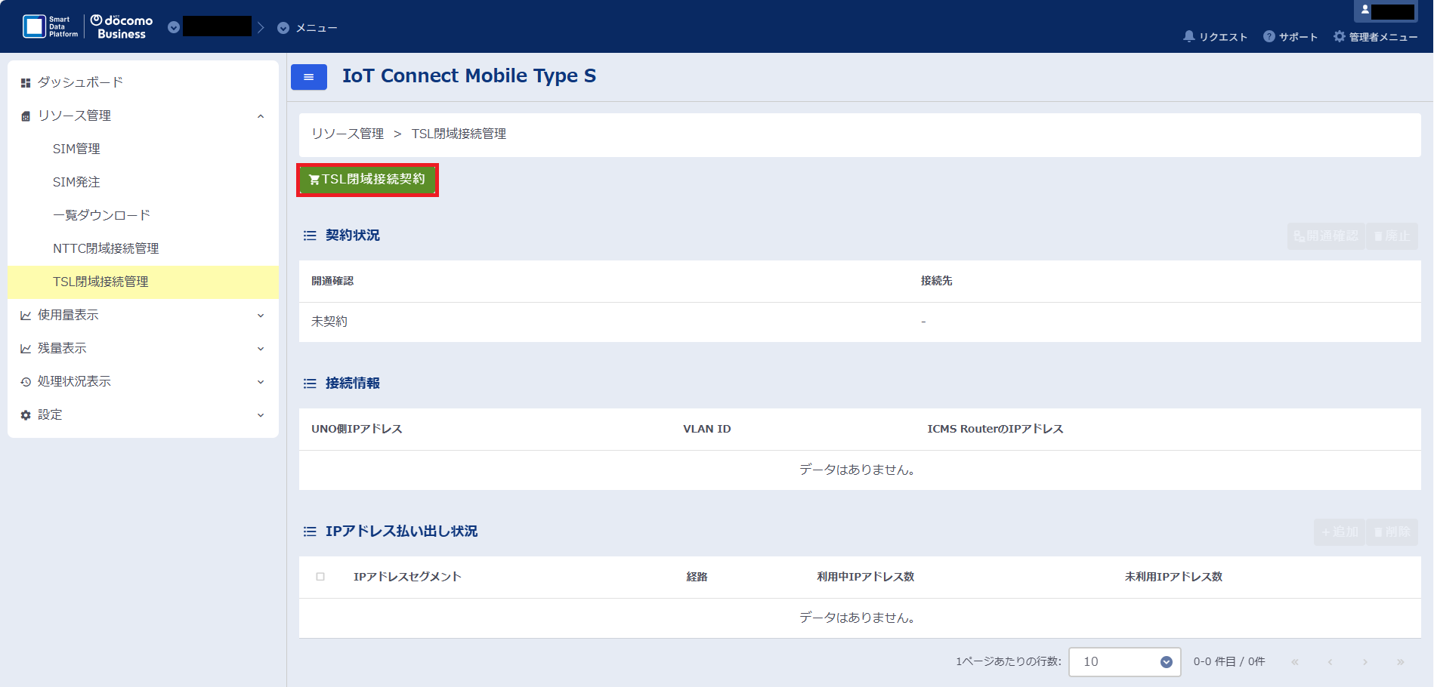
Task: Click the TSL閉域接続契約 green button
Action: [x=367, y=180]
